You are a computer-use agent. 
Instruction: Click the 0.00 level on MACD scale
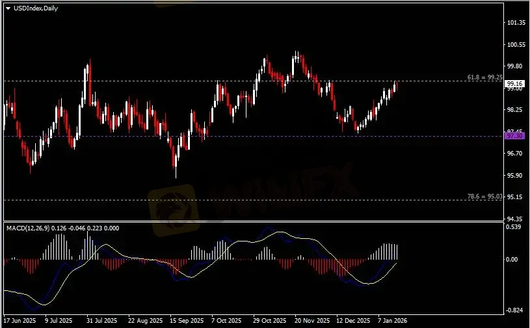(513, 259)
